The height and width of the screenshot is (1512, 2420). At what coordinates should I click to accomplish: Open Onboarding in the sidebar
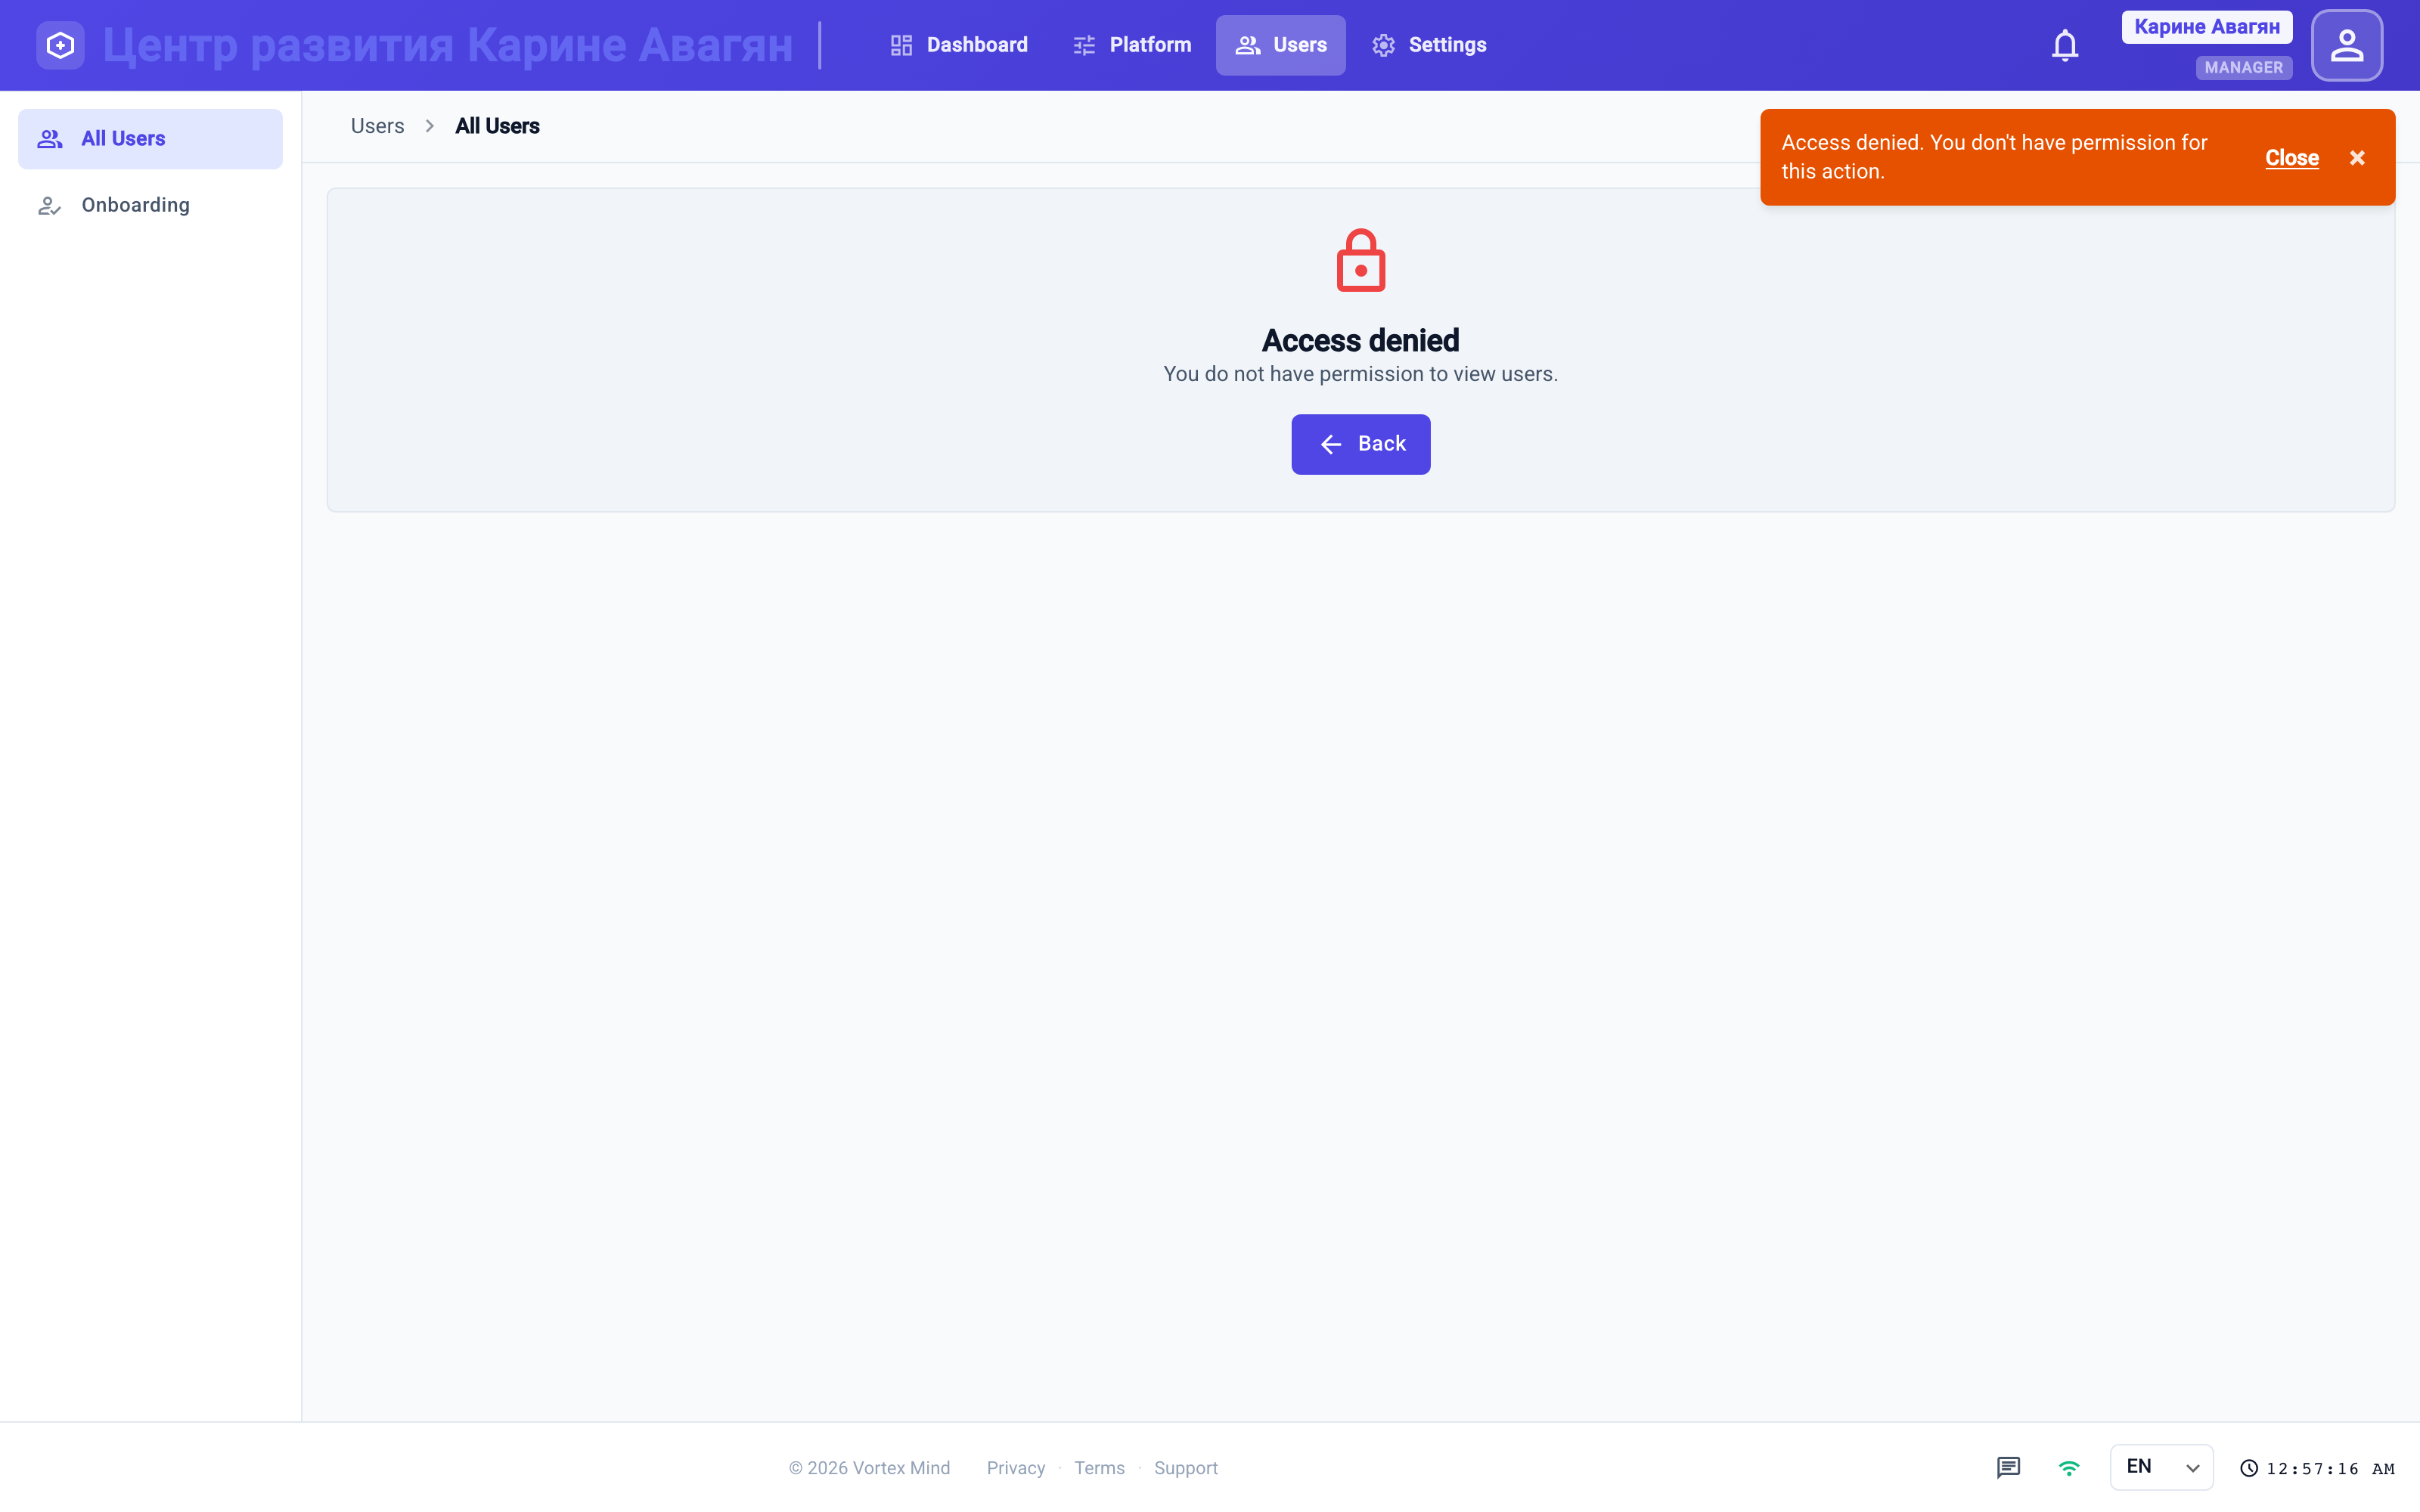click(150, 205)
